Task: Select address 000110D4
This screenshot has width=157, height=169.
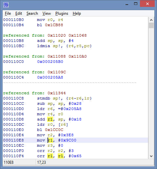Action: pos(13,114)
